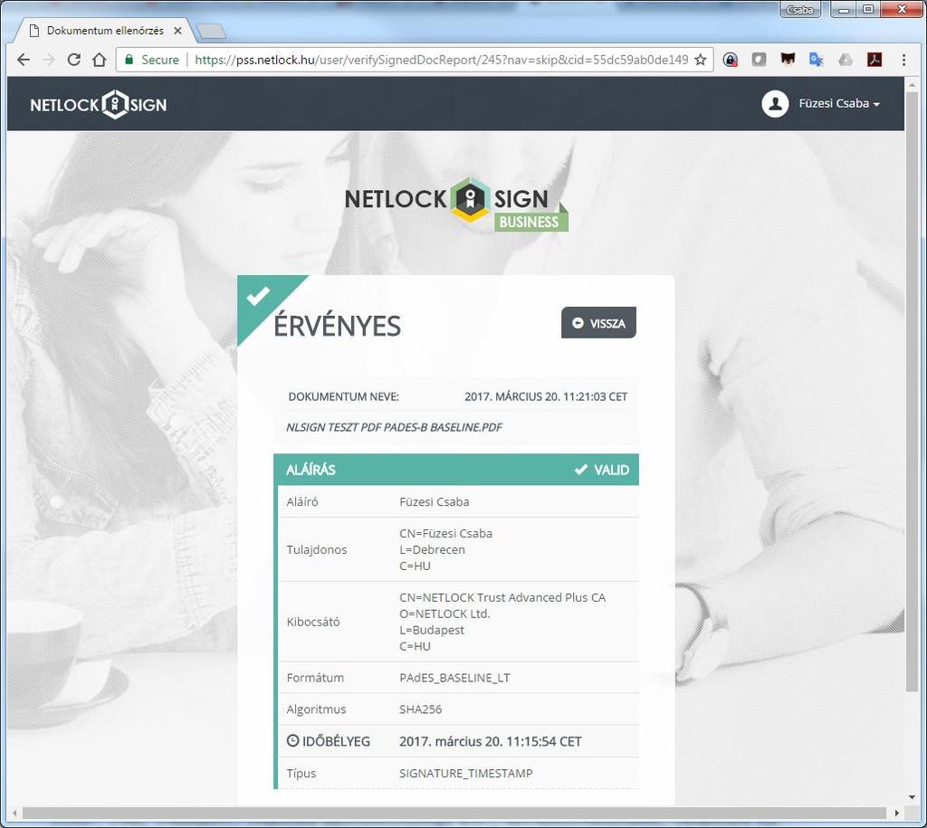The width and height of the screenshot is (927, 828).
Task: Click the vertical scrollbar thumb
Action: pyautogui.click(x=911, y=390)
